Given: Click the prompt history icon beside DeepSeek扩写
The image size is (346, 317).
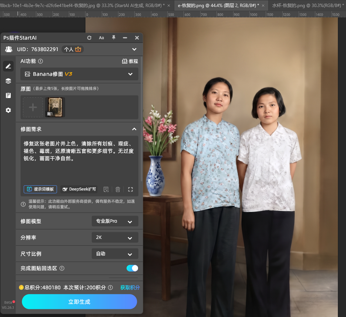Looking at the screenshot, I should click(x=106, y=189).
